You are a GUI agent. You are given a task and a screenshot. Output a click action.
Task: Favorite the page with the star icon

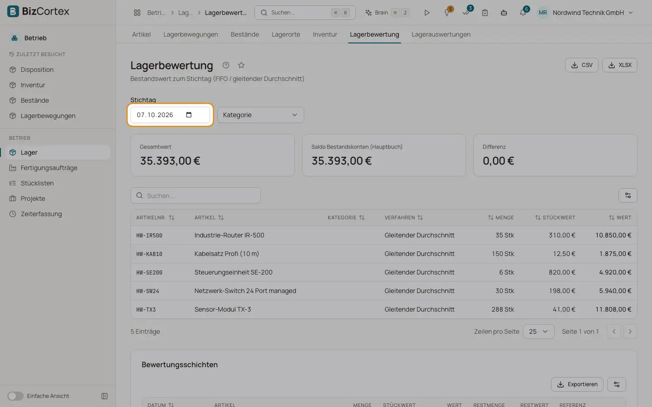click(x=241, y=65)
